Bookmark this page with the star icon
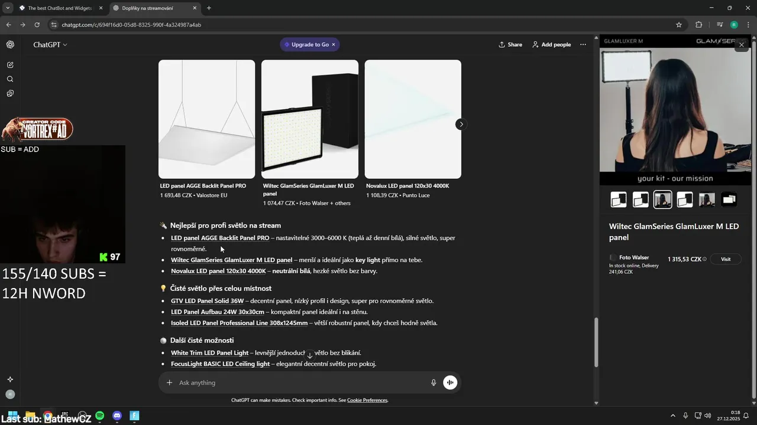The image size is (757, 425). coord(679,25)
